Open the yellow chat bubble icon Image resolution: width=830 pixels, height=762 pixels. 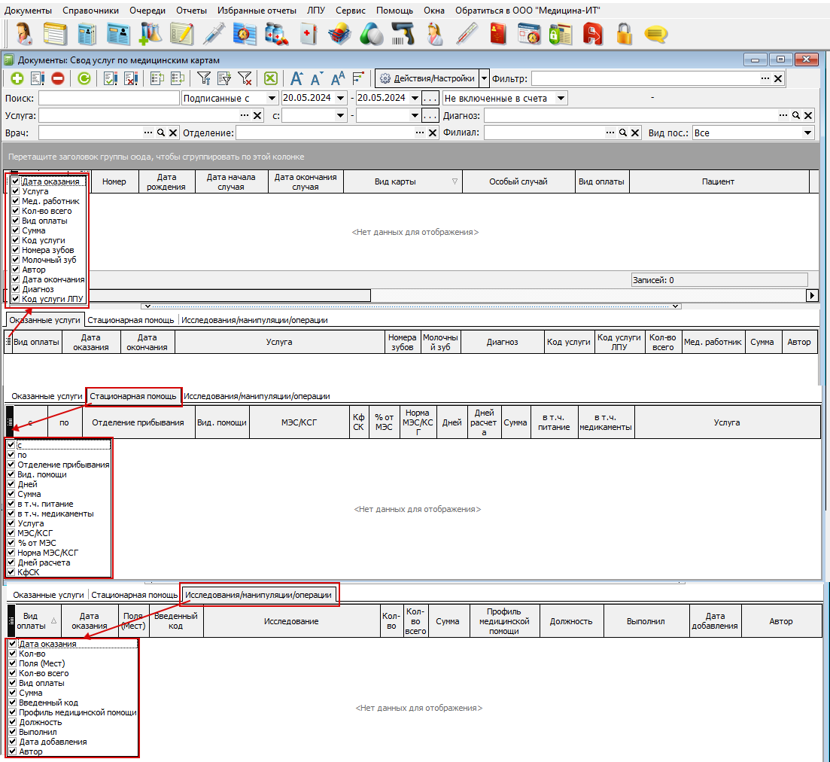tap(656, 35)
